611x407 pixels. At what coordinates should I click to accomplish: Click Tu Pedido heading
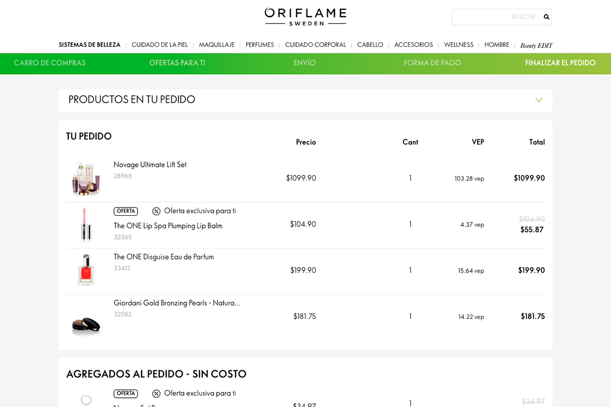tap(89, 136)
